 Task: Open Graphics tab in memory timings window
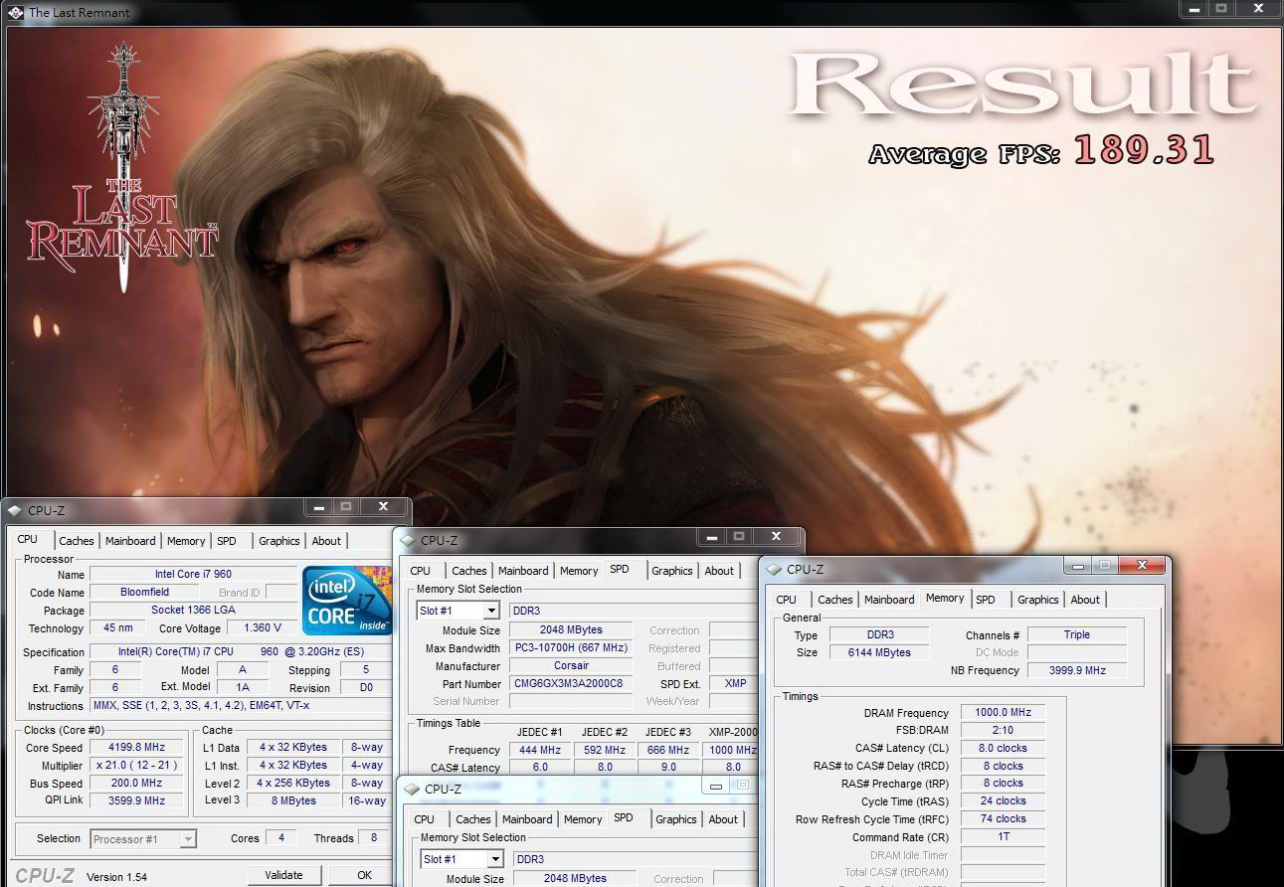(x=1037, y=600)
